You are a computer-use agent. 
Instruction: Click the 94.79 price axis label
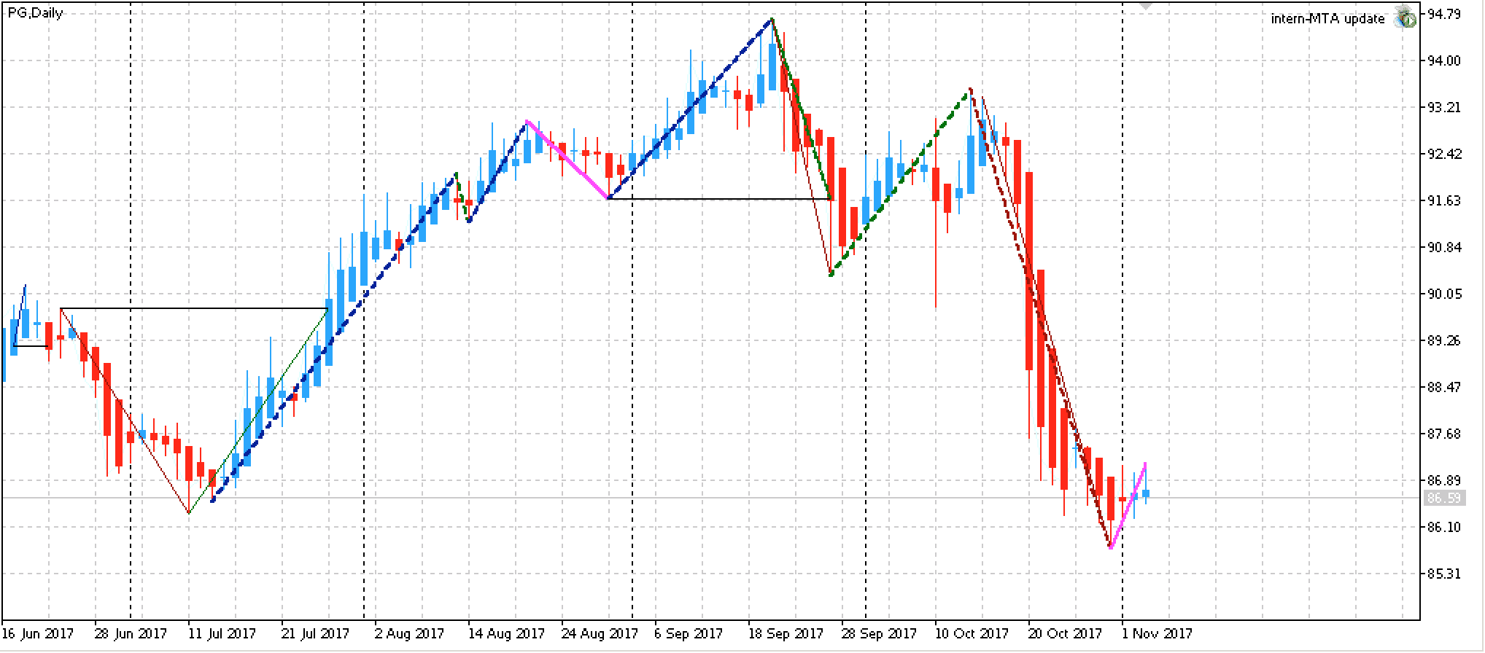1443,14
